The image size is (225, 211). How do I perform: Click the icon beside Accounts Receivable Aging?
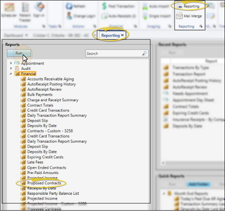click(x=23, y=79)
